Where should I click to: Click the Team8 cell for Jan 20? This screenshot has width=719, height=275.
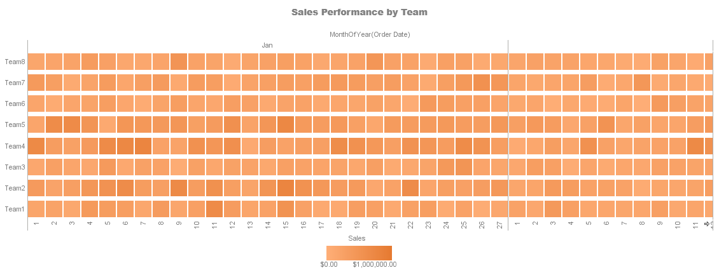pyautogui.click(x=375, y=62)
